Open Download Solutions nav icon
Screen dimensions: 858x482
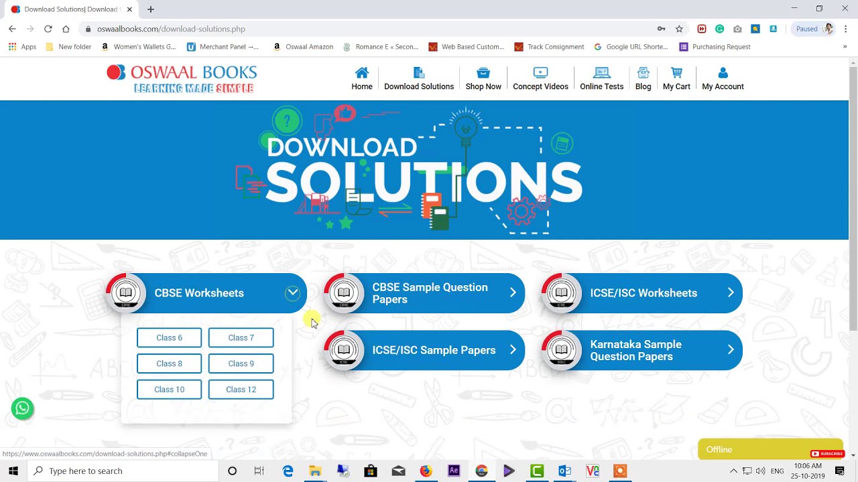coord(419,72)
